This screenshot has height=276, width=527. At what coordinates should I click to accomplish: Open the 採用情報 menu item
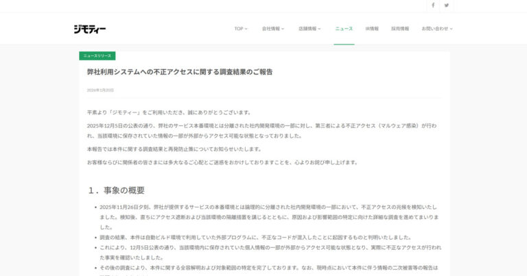click(400, 29)
